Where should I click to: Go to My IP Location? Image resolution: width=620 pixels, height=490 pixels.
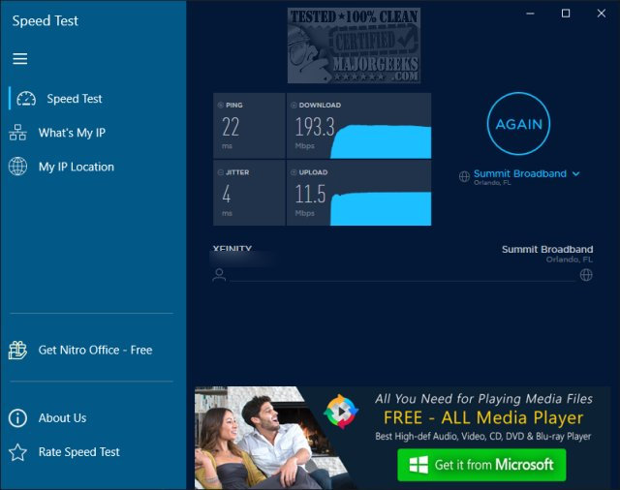click(93, 167)
